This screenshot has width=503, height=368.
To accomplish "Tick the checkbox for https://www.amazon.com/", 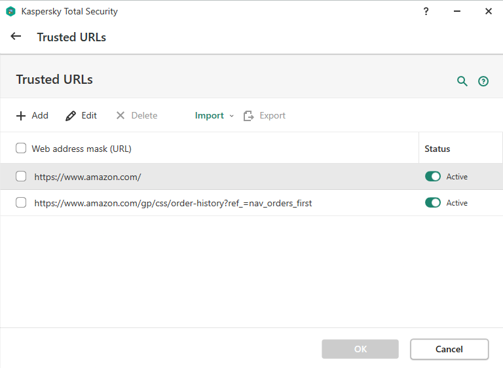I will coord(21,176).
